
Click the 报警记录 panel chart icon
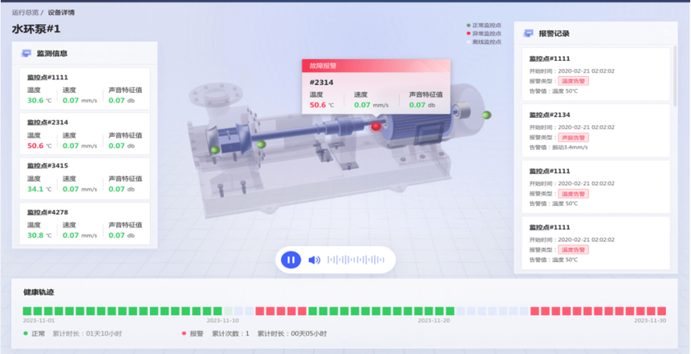click(x=528, y=34)
